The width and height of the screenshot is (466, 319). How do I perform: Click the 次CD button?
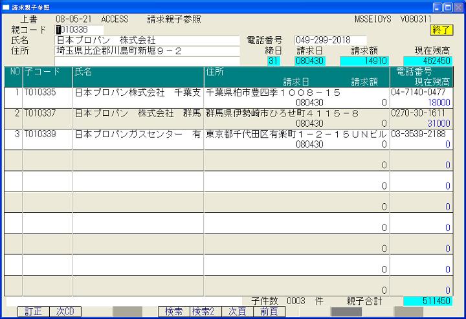pos(65,312)
